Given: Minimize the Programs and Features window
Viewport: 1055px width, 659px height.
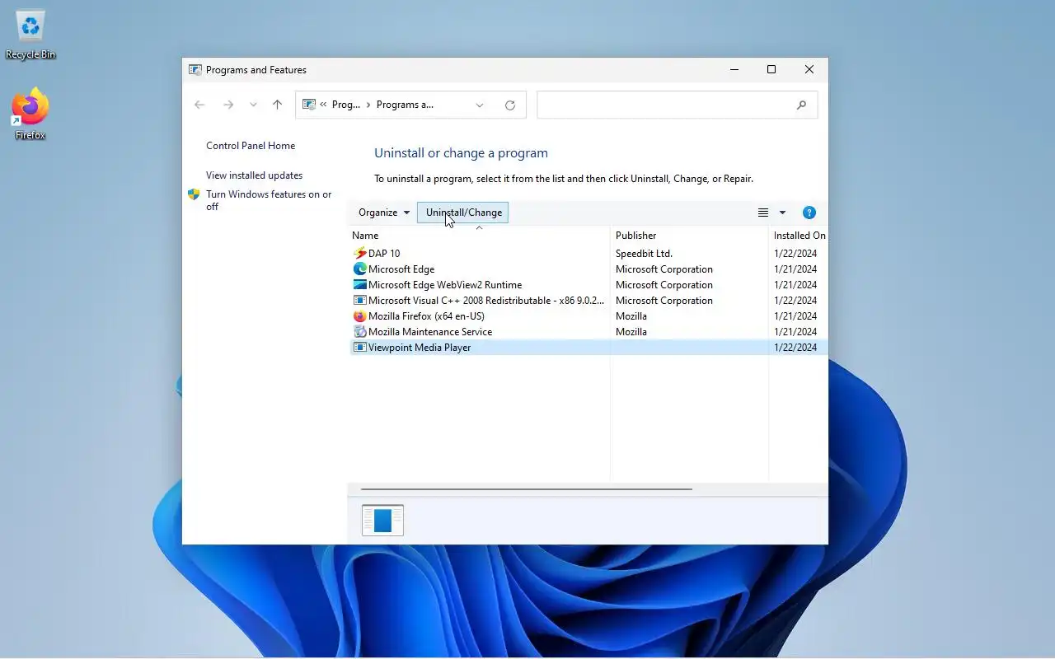Looking at the screenshot, I should [734, 70].
